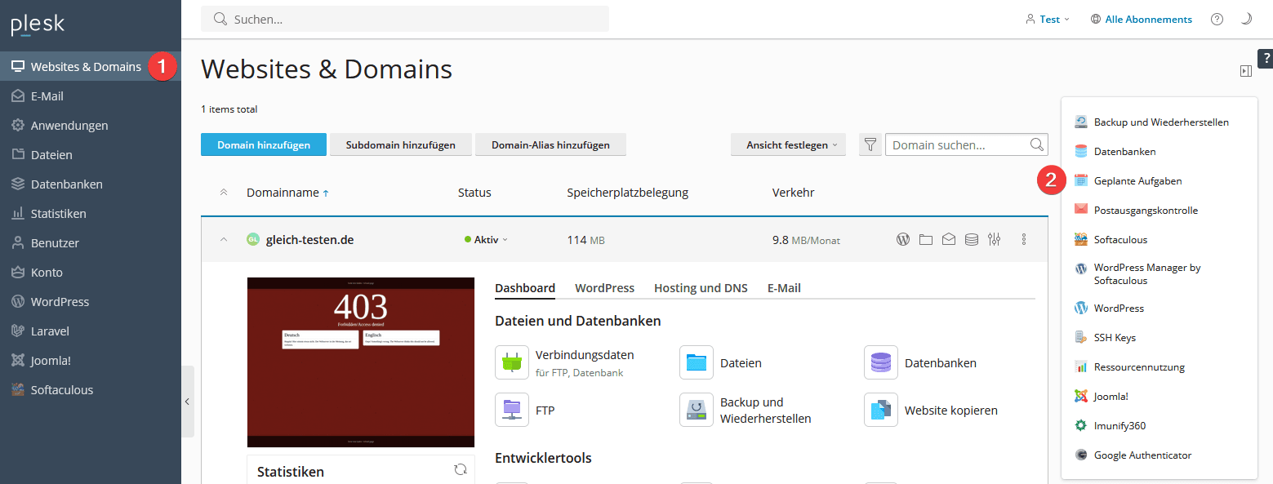This screenshot has height=484, width=1273.
Task: Open Geplante Aufgaben from the right sidebar
Action: pos(1138,180)
